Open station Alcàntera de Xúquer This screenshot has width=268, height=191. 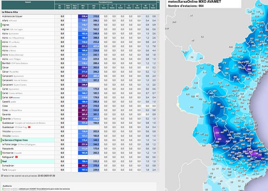pos(12,16)
